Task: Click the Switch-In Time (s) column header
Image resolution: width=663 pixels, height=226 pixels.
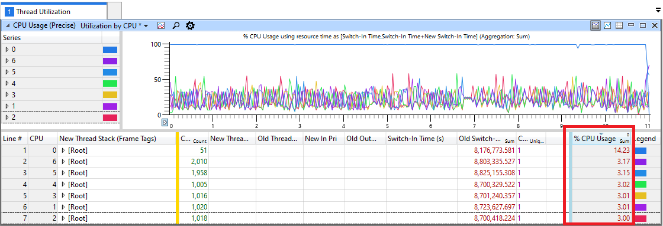Action: pos(421,139)
